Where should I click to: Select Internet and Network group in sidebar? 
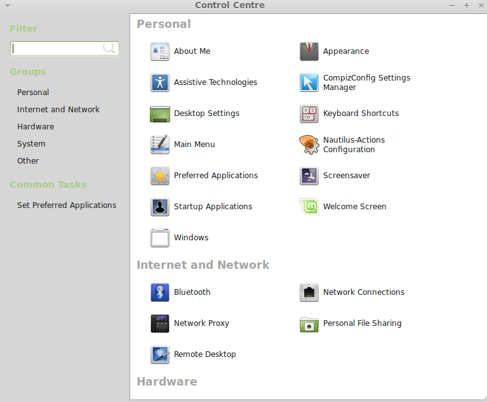click(x=58, y=110)
